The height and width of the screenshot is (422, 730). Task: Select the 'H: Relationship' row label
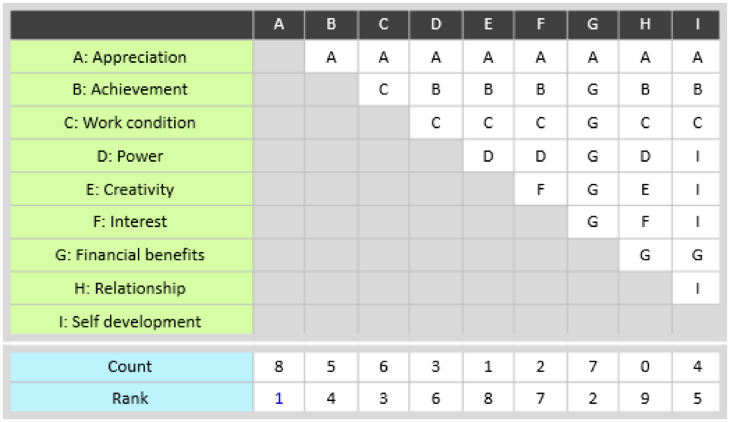(131, 288)
